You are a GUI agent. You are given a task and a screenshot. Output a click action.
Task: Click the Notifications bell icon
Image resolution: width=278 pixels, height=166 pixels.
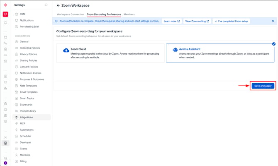[x=17, y=20]
